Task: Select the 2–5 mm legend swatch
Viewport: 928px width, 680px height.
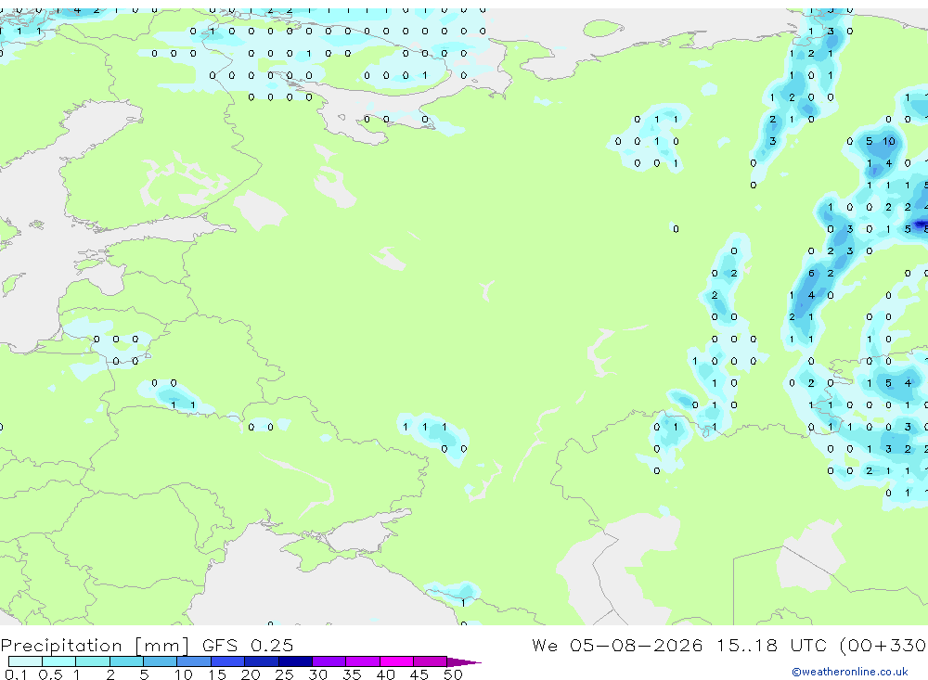Action: (x=126, y=661)
